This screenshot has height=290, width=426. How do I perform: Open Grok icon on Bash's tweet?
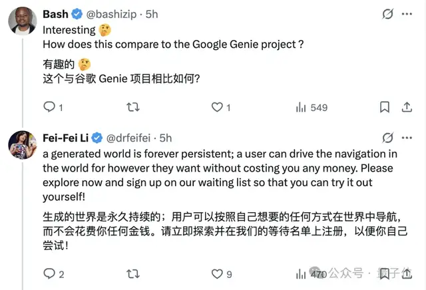click(x=388, y=14)
